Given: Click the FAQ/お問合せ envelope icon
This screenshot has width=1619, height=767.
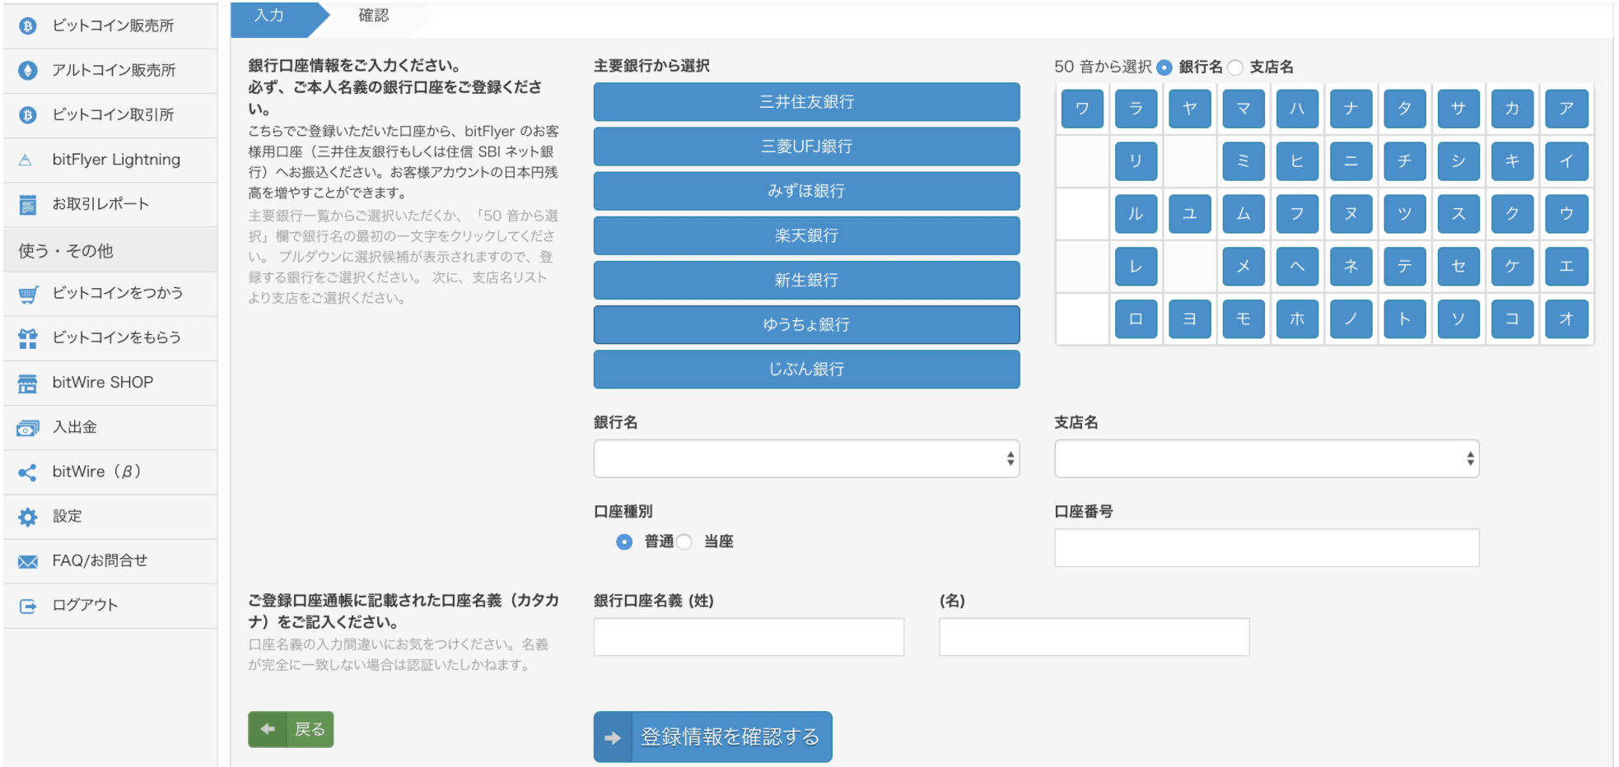Looking at the screenshot, I should coord(28,562).
